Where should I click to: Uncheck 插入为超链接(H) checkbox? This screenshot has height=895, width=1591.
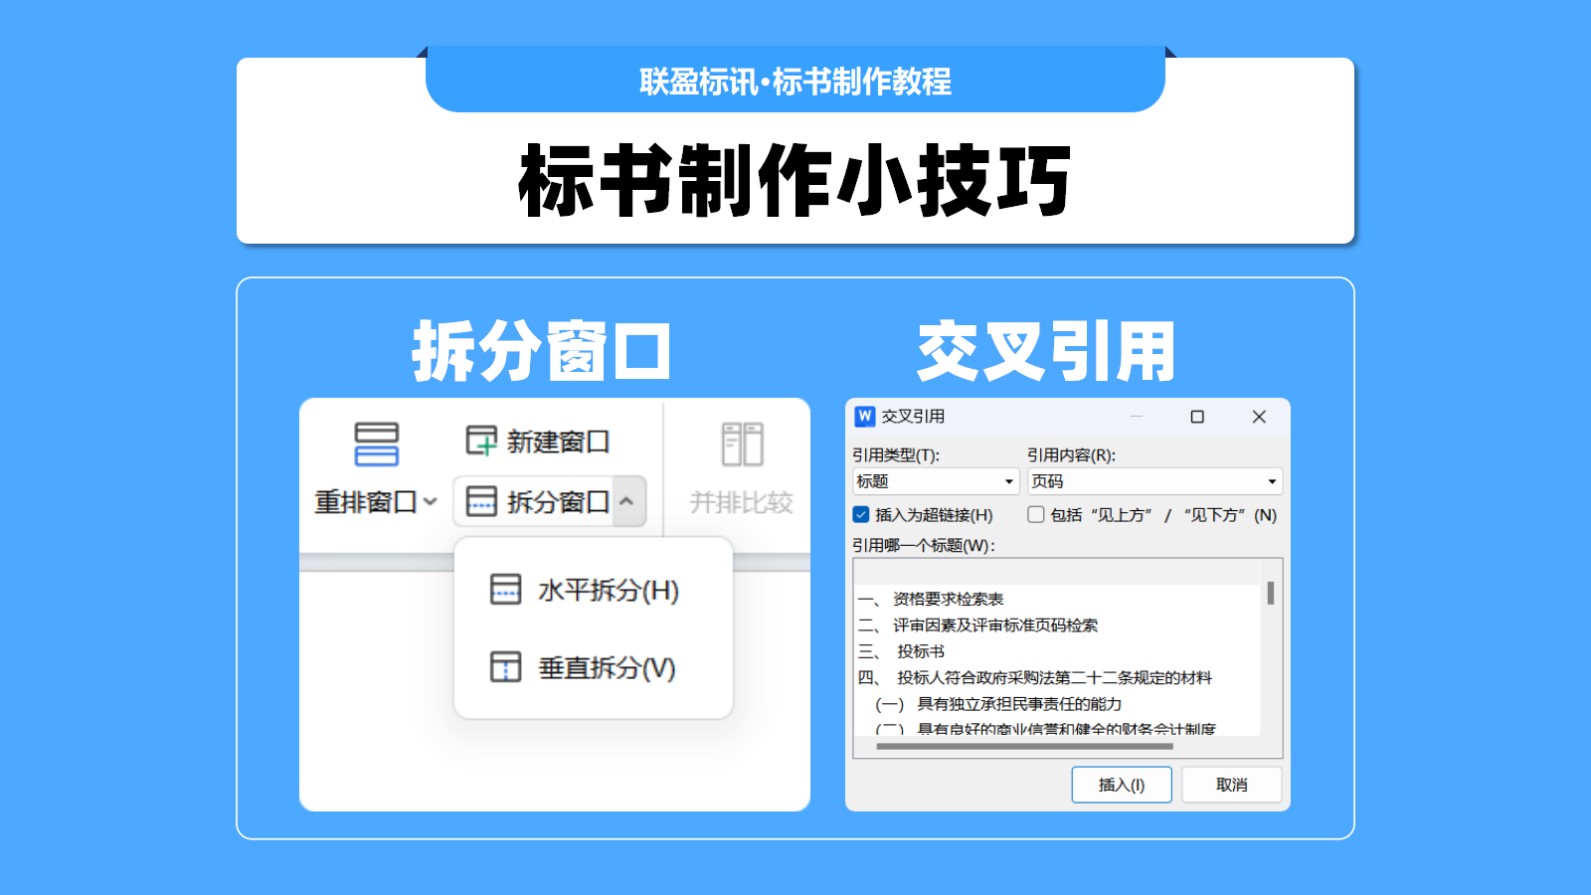click(861, 514)
